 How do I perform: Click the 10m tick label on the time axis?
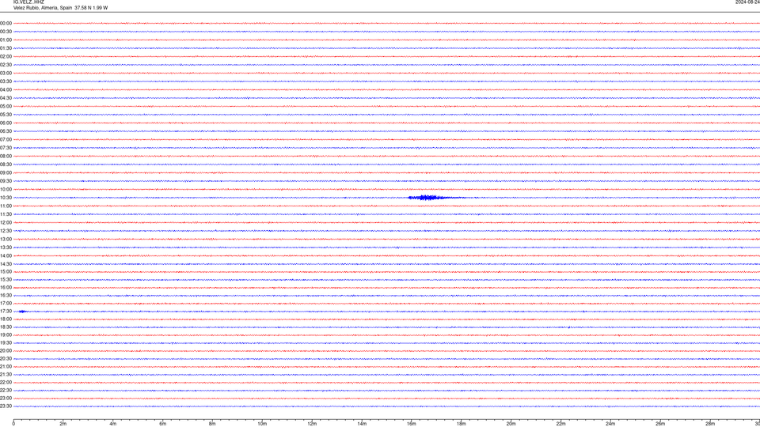262,424
